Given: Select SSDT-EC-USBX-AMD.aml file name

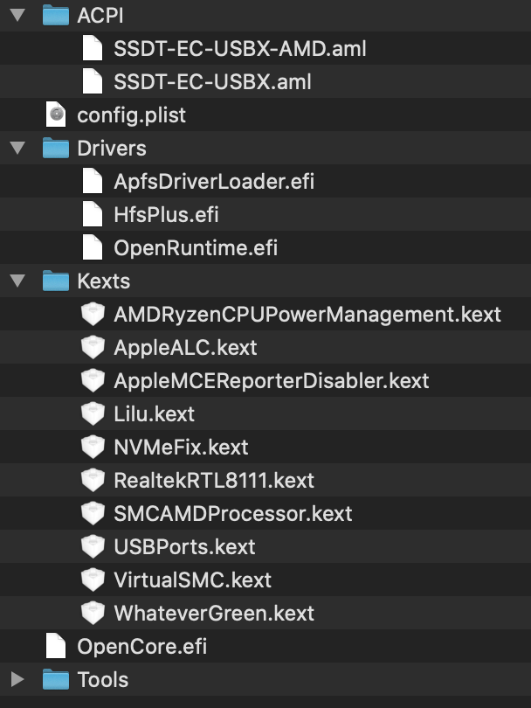Looking at the screenshot, I should coord(240,48).
